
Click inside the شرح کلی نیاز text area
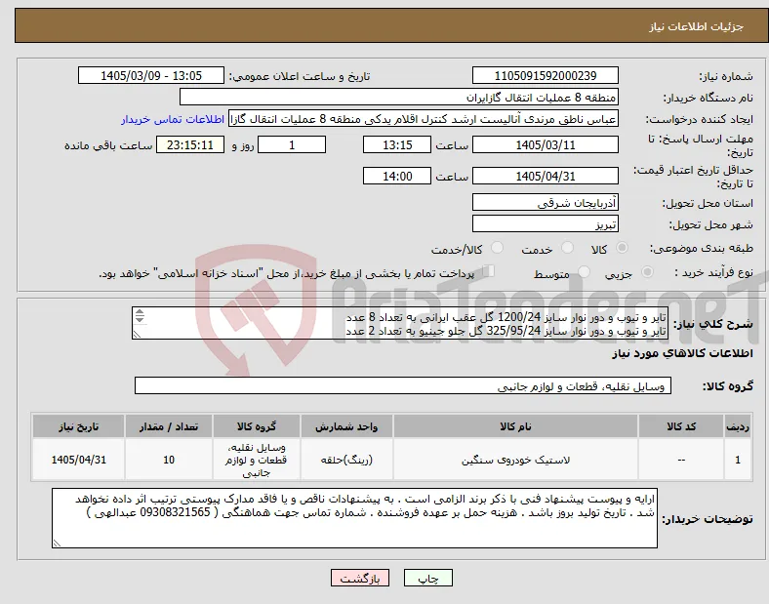click(400, 323)
